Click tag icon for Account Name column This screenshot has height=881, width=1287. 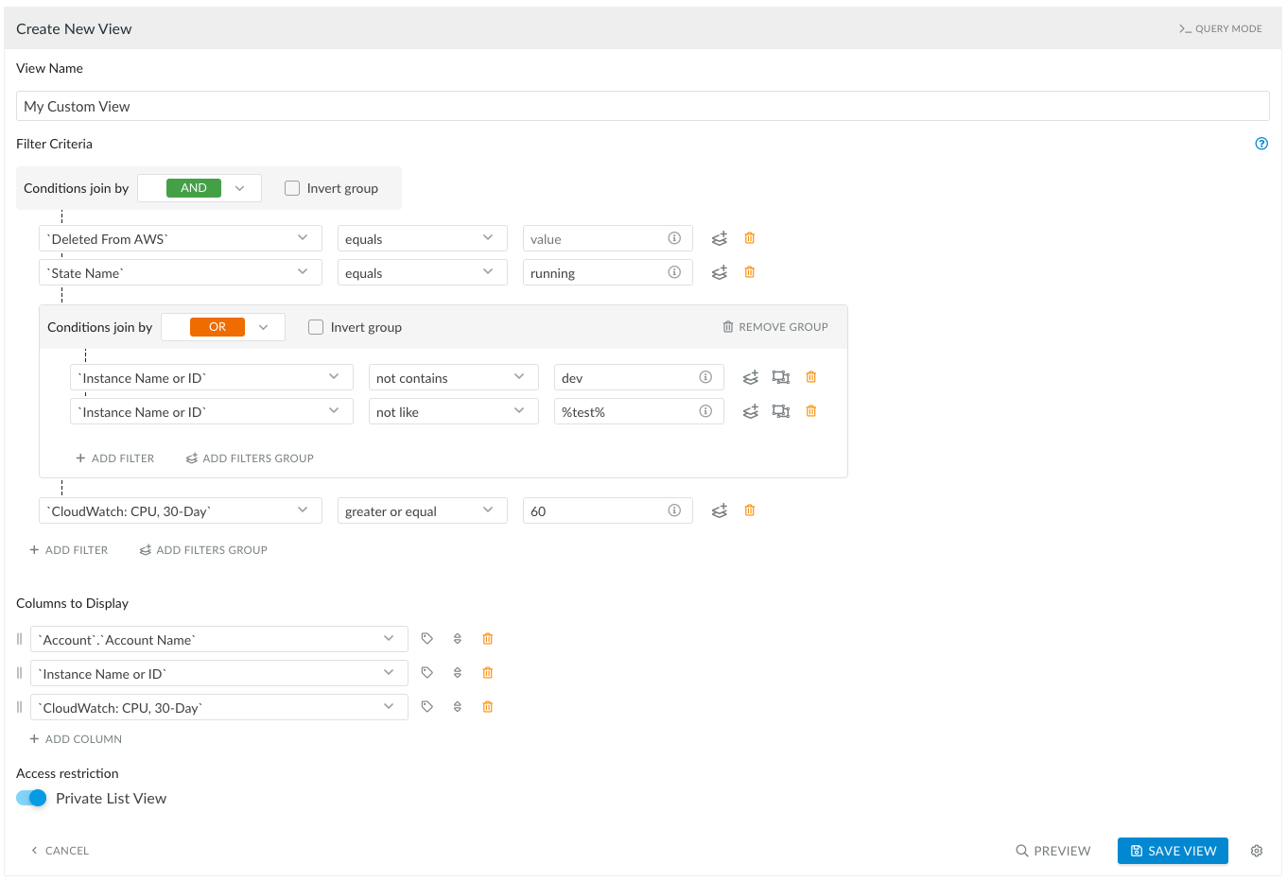pyautogui.click(x=427, y=639)
